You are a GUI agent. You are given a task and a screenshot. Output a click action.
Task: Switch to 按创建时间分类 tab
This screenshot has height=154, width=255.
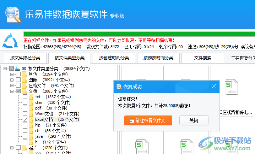114,58
